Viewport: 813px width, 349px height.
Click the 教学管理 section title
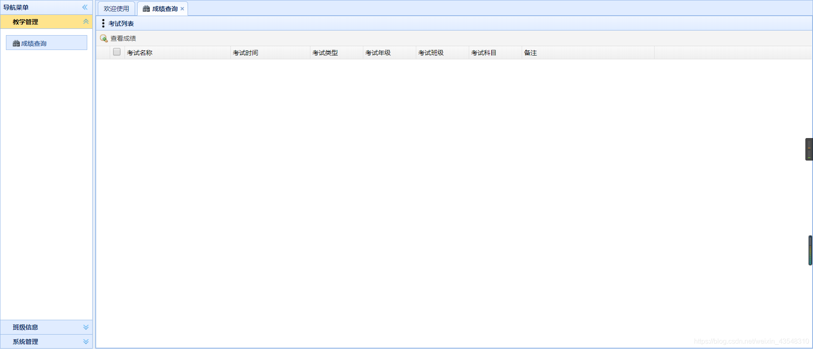25,22
